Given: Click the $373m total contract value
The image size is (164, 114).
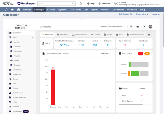Looking at the screenshot, I should click(x=64, y=45).
